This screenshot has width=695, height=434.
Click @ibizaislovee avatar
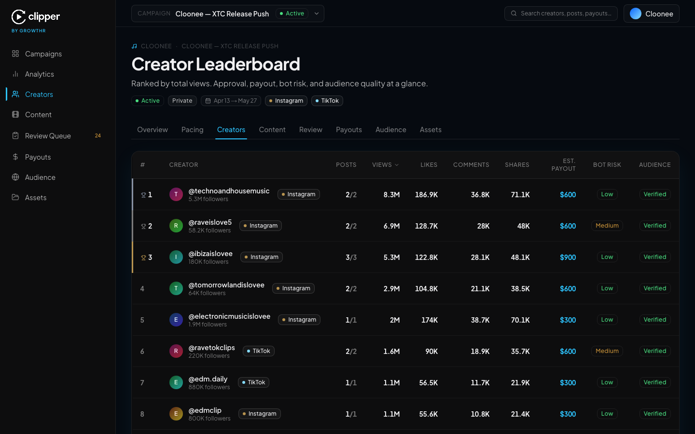tap(176, 257)
